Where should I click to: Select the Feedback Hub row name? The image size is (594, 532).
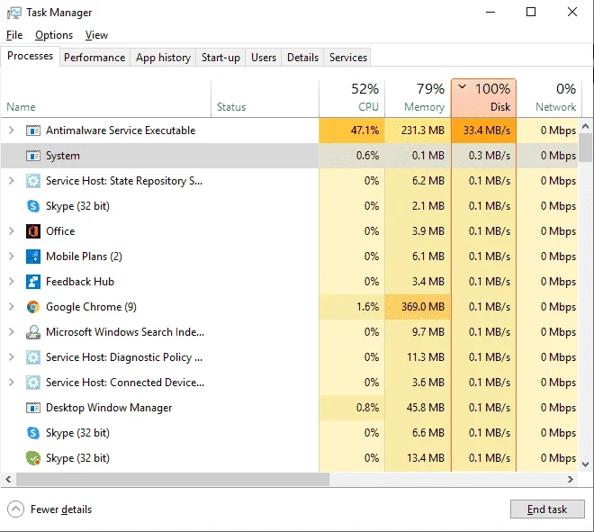tap(80, 282)
